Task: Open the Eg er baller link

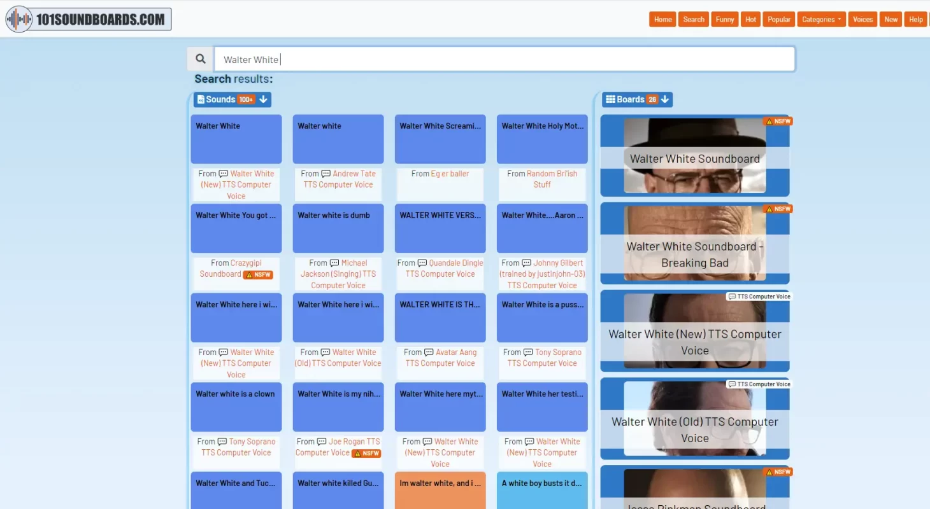Action: coord(450,173)
